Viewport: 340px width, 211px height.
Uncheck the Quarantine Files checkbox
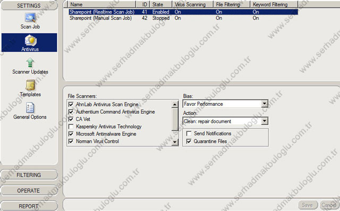189,141
